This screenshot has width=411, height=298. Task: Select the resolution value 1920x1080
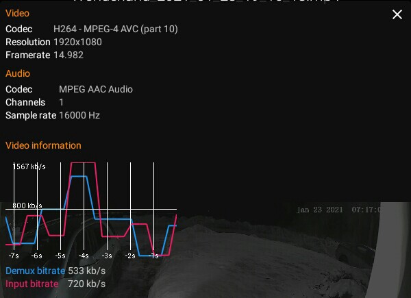[77, 42]
